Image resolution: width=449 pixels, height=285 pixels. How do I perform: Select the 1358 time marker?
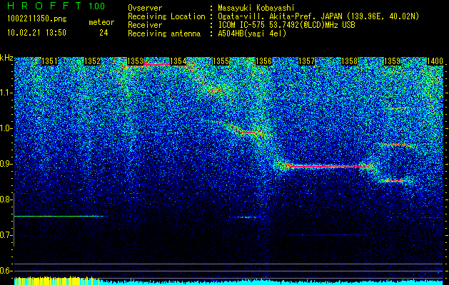pyautogui.click(x=350, y=61)
